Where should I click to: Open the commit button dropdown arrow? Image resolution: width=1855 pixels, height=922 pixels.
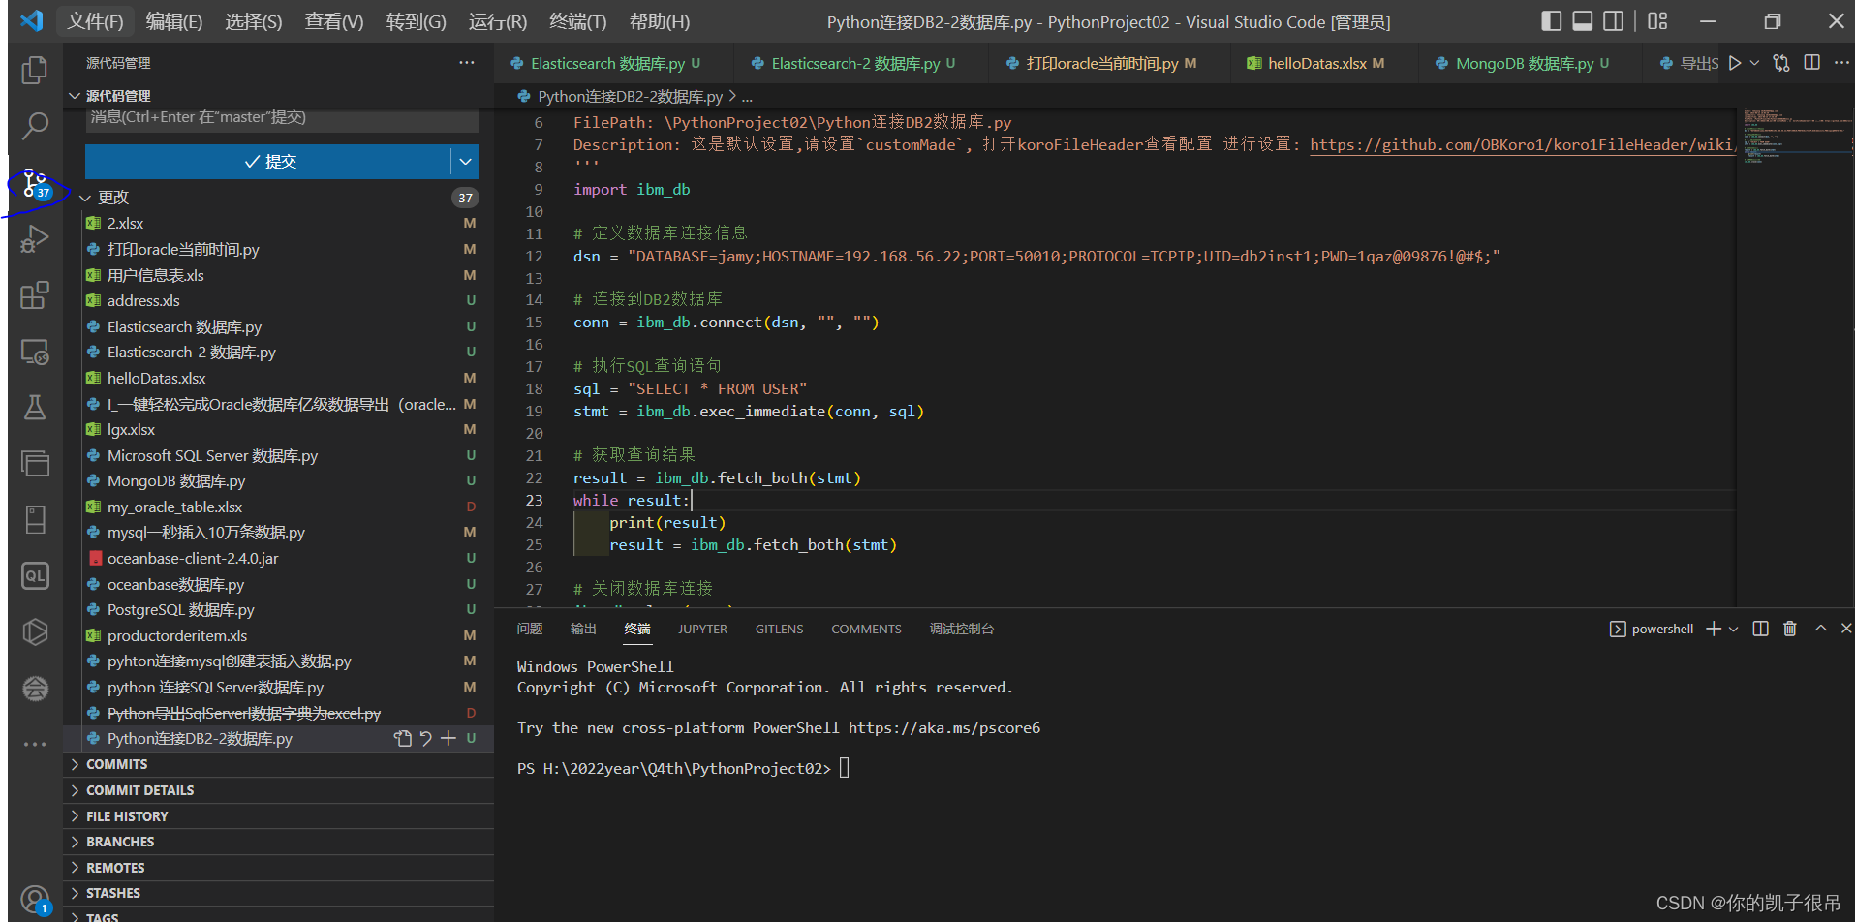click(x=466, y=161)
